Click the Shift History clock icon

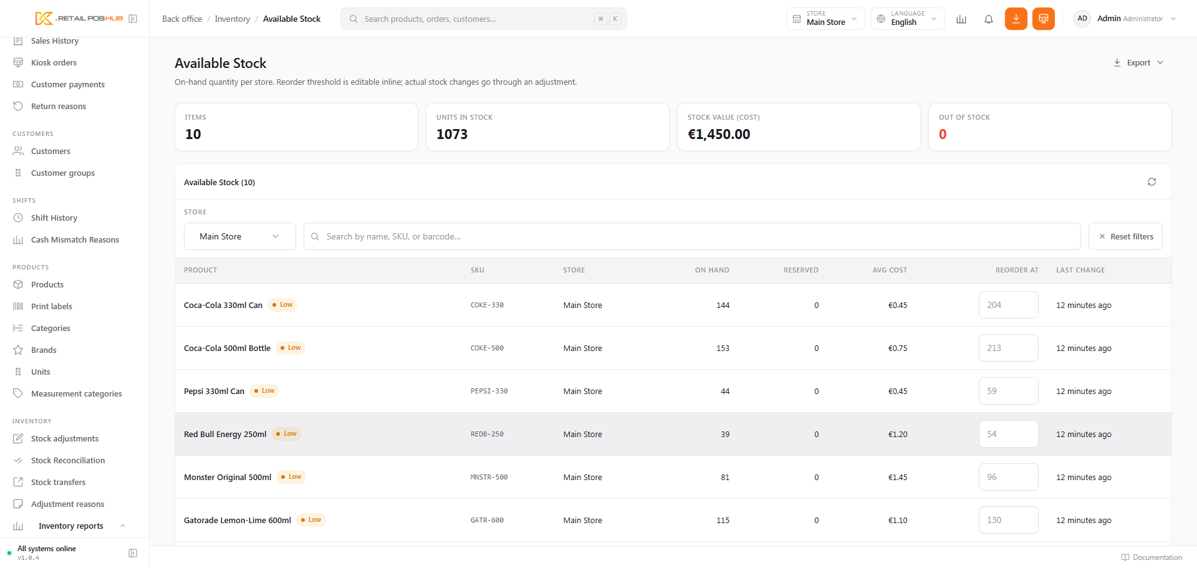click(x=18, y=218)
